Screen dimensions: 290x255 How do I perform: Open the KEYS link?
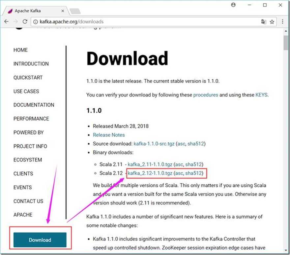click(x=262, y=95)
